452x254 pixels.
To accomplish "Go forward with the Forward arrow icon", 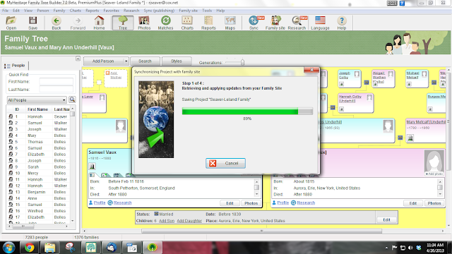I will (78, 23).
